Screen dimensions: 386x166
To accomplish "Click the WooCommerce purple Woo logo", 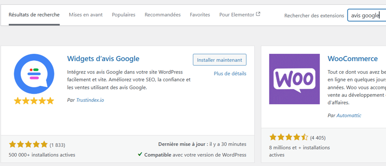I will click(x=295, y=79).
